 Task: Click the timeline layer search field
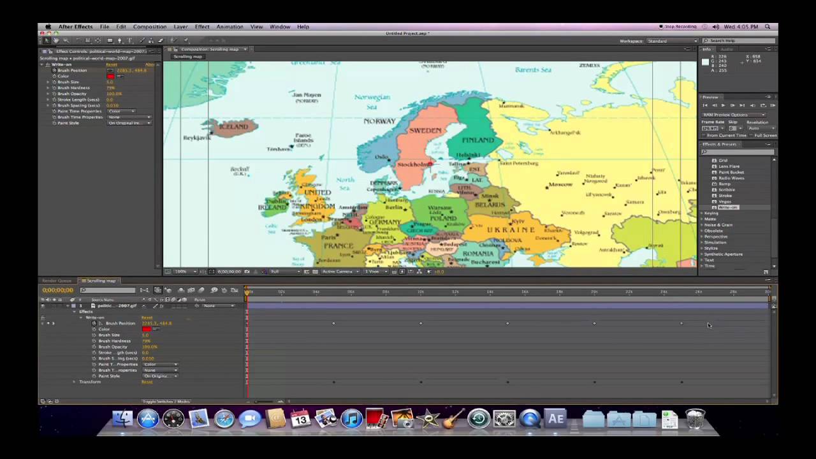(107, 290)
